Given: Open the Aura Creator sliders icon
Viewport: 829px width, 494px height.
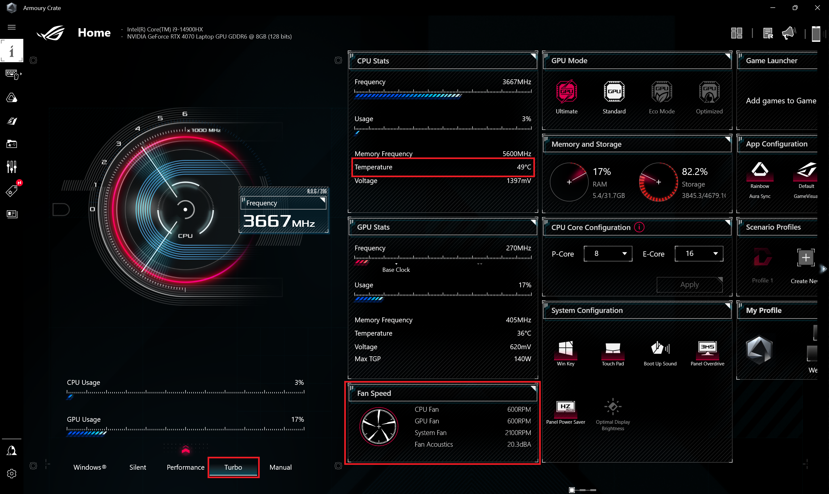Looking at the screenshot, I should point(12,167).
